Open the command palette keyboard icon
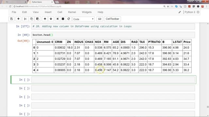209x117 pixels. coord(100,19)
